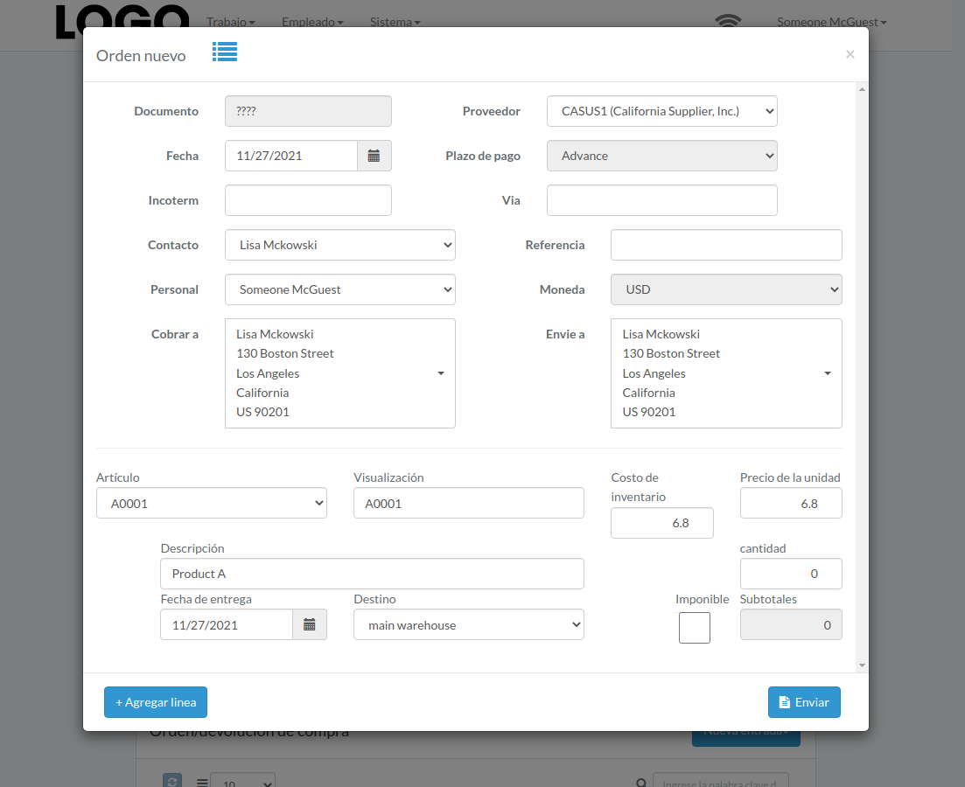Open the Someone McGuest user menu
Screen dimensions: 965x787
pos(831,22)
